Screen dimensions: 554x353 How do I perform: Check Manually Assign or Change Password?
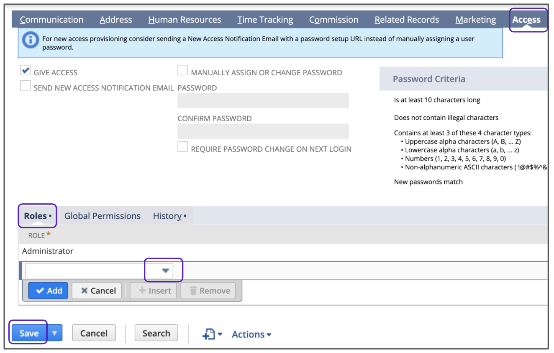click(183, 71)
